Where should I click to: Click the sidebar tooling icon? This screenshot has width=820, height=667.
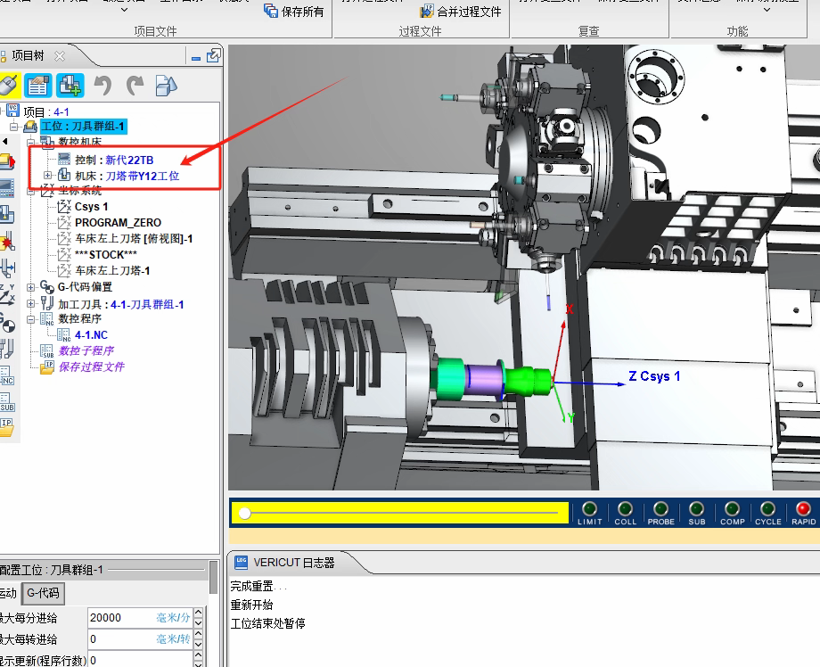(x=7, y=349)
